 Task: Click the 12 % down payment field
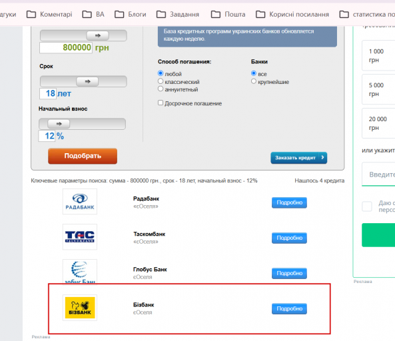tap(47, 136)
